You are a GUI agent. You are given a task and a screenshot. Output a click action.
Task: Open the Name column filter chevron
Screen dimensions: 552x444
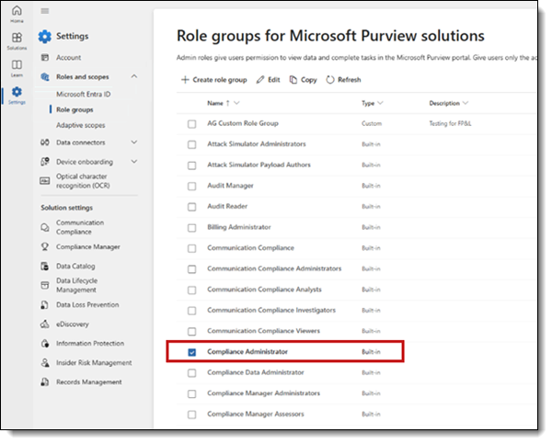click(x=236, y=103)
